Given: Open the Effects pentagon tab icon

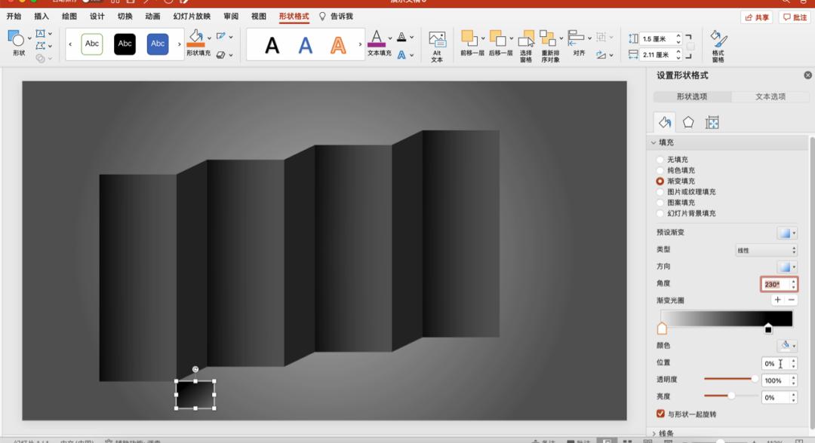Looking at the screenshot, I should [x=688, y=123].
